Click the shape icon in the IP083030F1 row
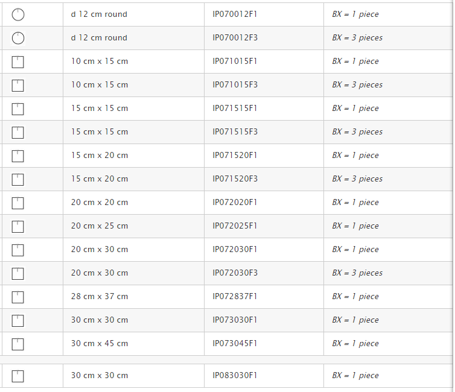The height and width of the screenshot is (392, 455). tap(18, 376)
